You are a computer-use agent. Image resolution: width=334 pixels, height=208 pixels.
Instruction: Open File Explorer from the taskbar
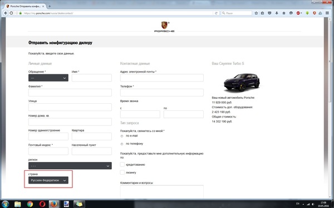tap(18, 204)
